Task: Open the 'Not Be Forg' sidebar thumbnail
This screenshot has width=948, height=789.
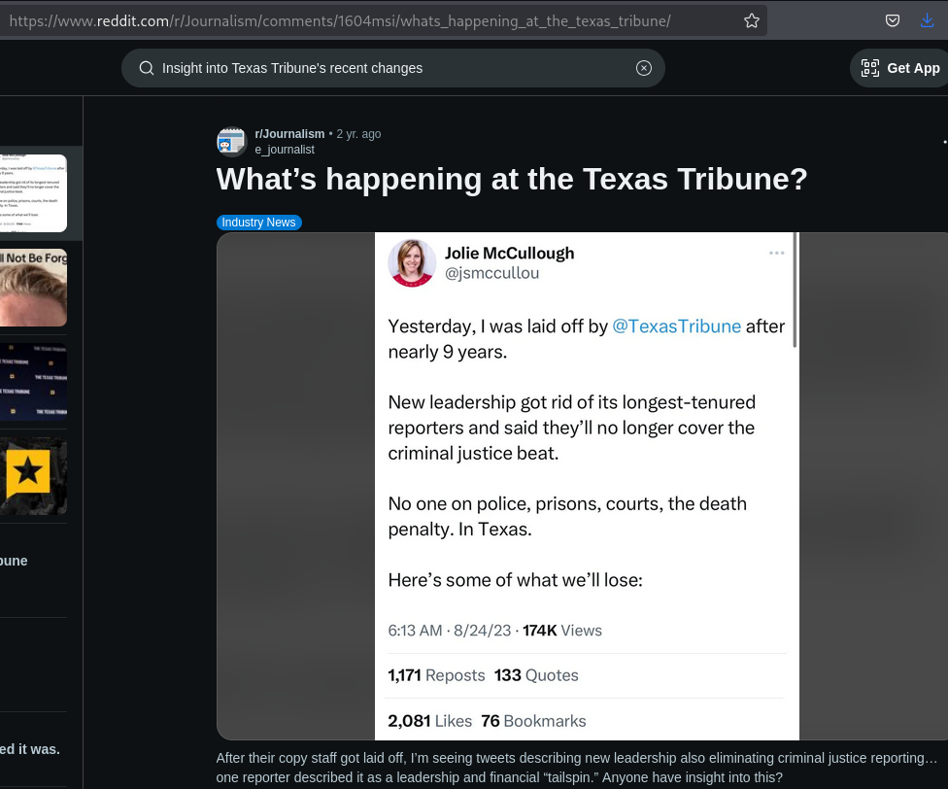Action: [33, 288]
